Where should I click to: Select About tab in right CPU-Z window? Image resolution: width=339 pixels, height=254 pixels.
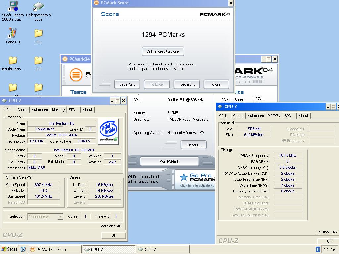tap(303, 116)
